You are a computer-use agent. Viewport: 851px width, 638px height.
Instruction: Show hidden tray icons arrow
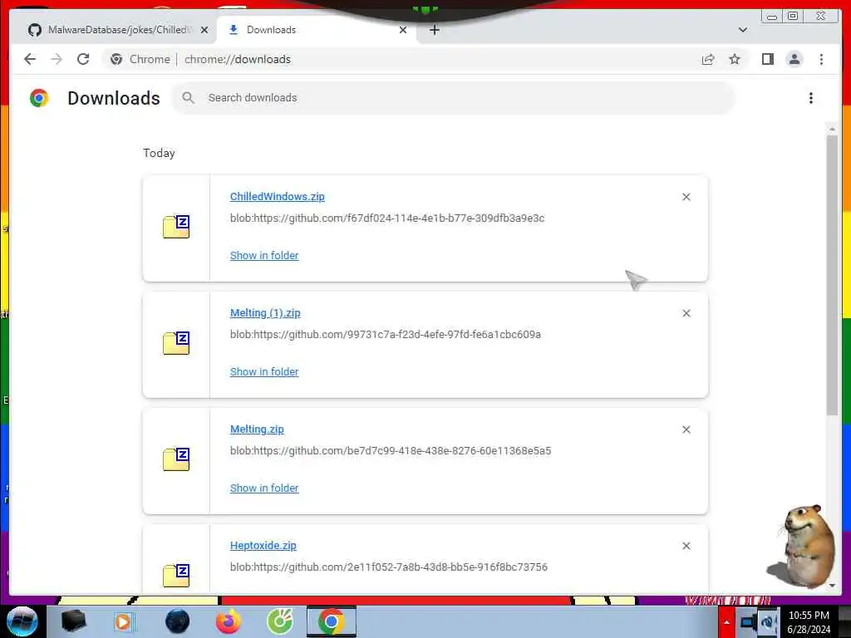[x=726, y=622]
